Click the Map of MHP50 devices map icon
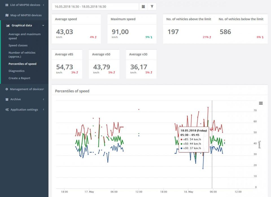The image size is (271, 197). 7,15
